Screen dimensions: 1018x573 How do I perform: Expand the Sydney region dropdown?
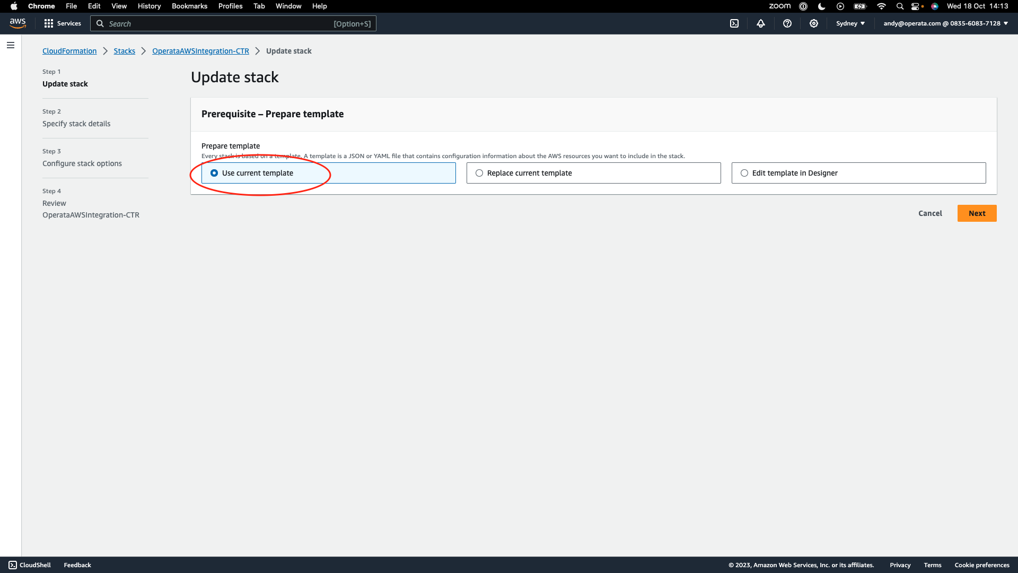click(x=850, y=23)
